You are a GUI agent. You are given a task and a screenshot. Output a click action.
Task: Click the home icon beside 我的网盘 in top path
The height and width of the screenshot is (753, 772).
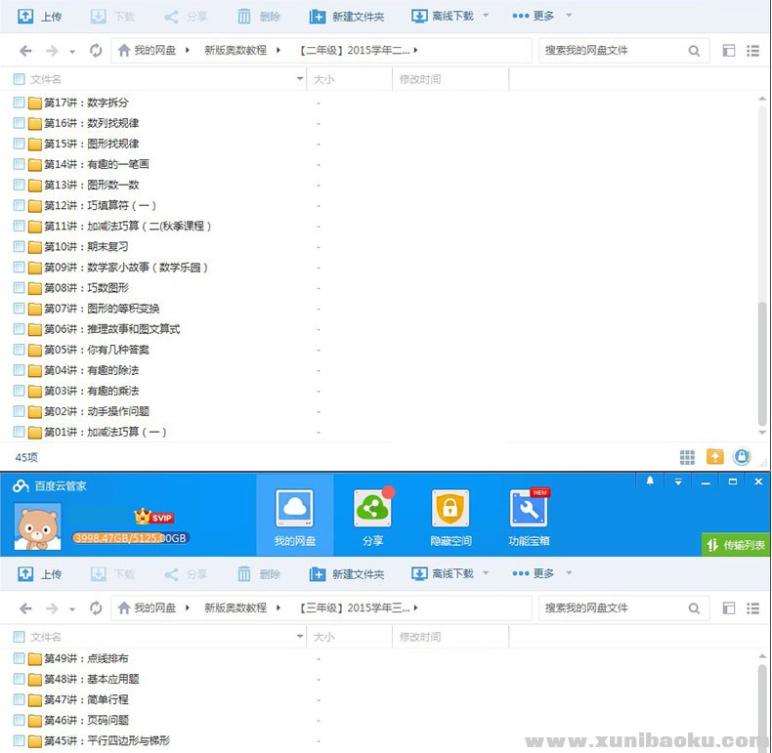coord(124,51)
